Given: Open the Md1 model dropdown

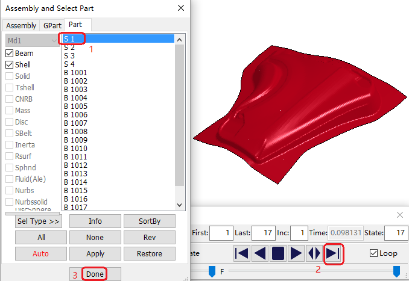Looking at the screenshot, I should tap(33, 40).
